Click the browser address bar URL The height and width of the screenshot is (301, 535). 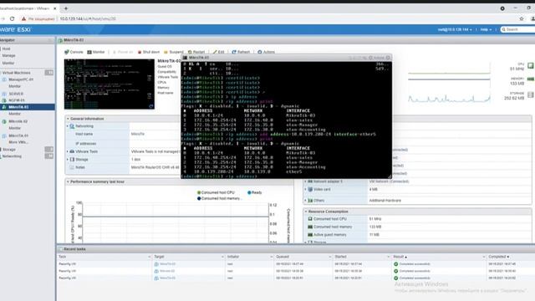click(x=88, y=18)
